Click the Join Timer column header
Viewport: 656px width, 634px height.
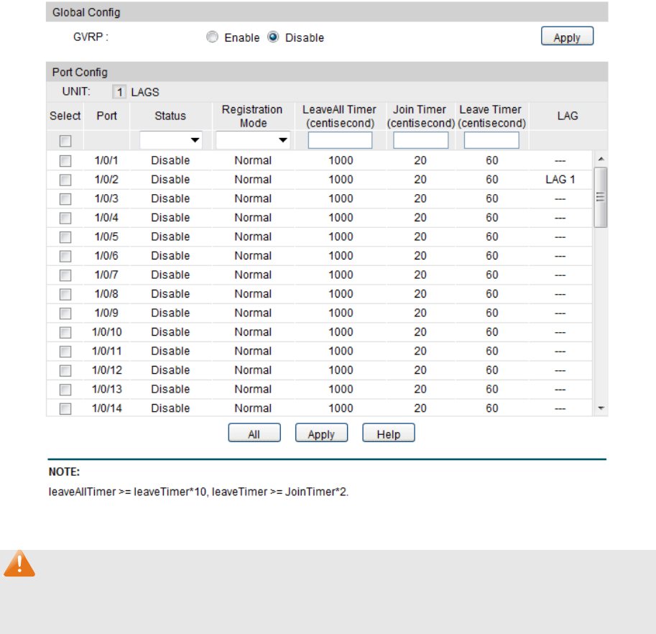tap(420, 116)
